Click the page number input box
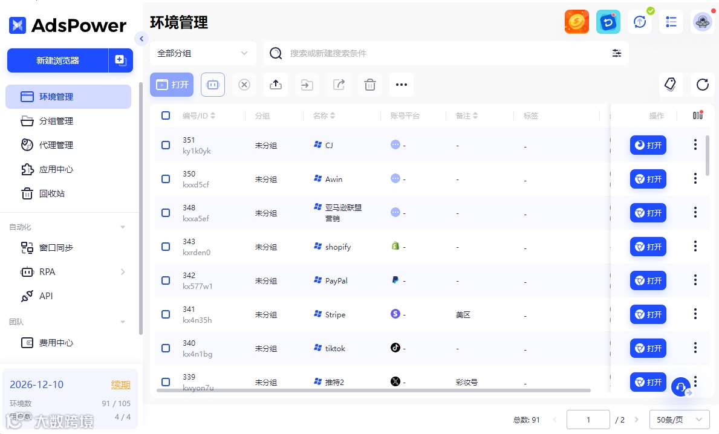 (x=588, y=419)
